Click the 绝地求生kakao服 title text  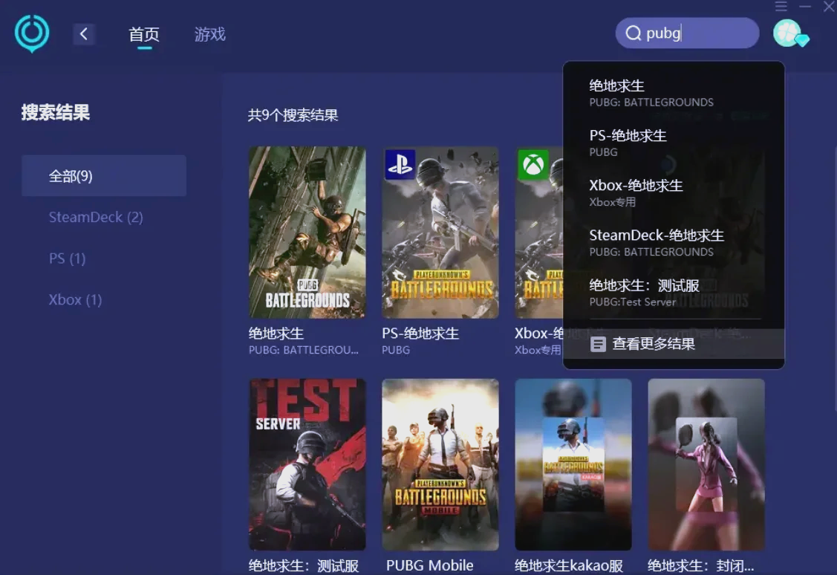[568, 565]
